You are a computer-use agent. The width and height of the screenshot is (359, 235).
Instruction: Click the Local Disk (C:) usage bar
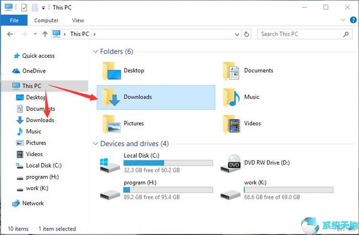(168, 163)
